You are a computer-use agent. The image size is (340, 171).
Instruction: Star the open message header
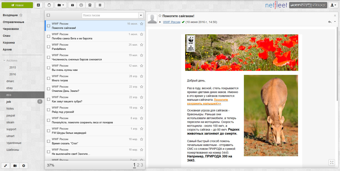click(160, 16)
